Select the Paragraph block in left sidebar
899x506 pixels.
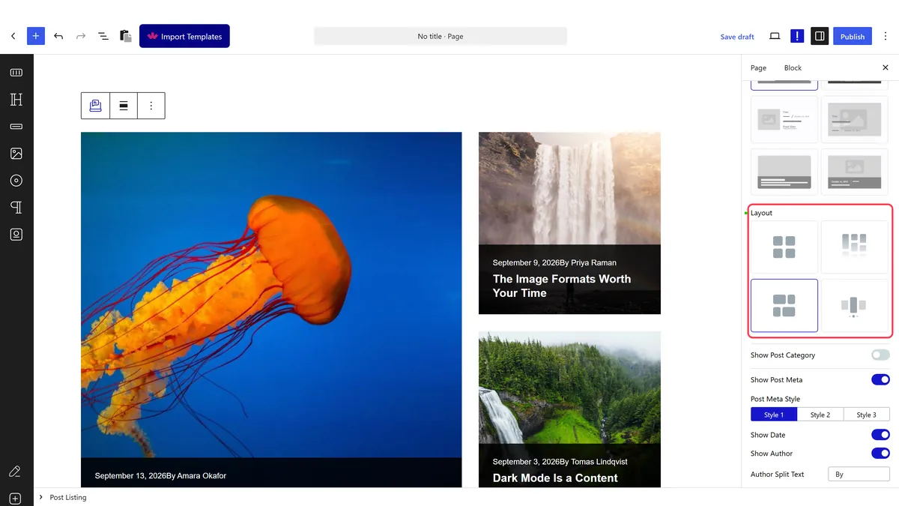point(16,208)
